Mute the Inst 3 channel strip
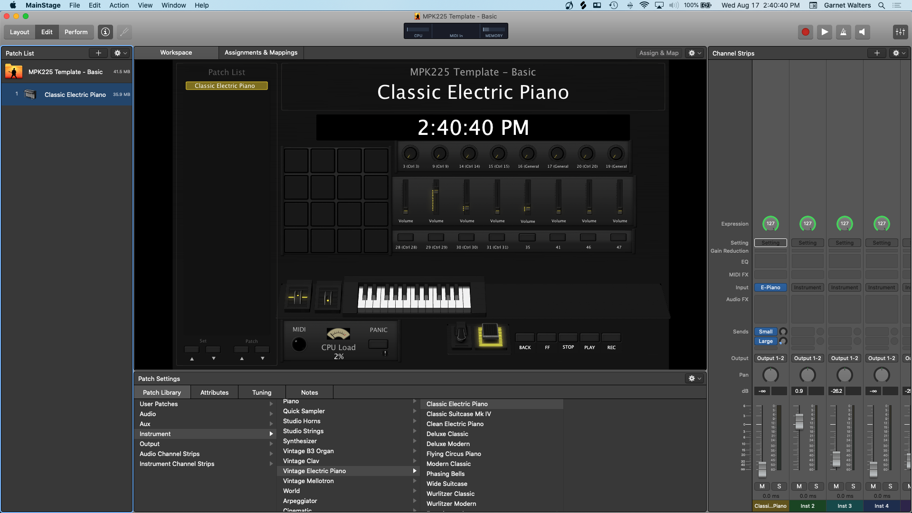Screen dimensions: 912x513 click(x=836, y=486)
